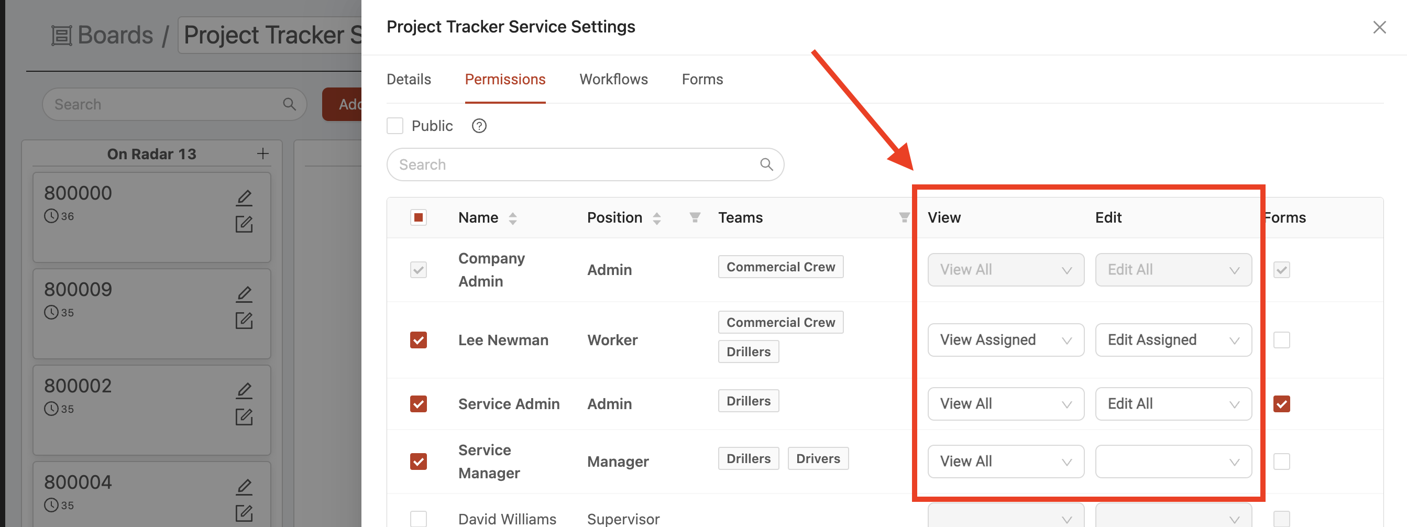Toggle the select-all checkbox in table header

click(x=419, y=217)
